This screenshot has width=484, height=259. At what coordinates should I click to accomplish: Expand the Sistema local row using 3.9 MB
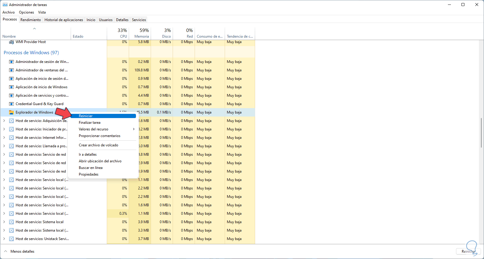coord(4,222)
